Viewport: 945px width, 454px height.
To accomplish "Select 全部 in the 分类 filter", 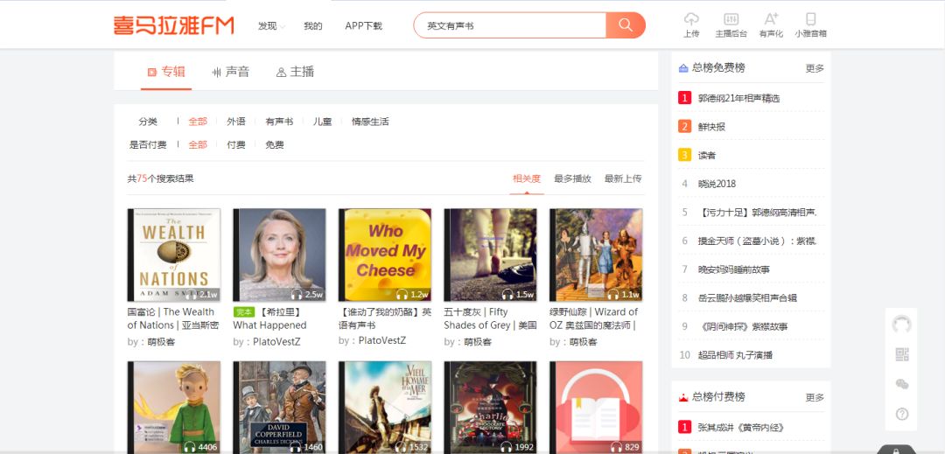I will (x=198, y=122).
